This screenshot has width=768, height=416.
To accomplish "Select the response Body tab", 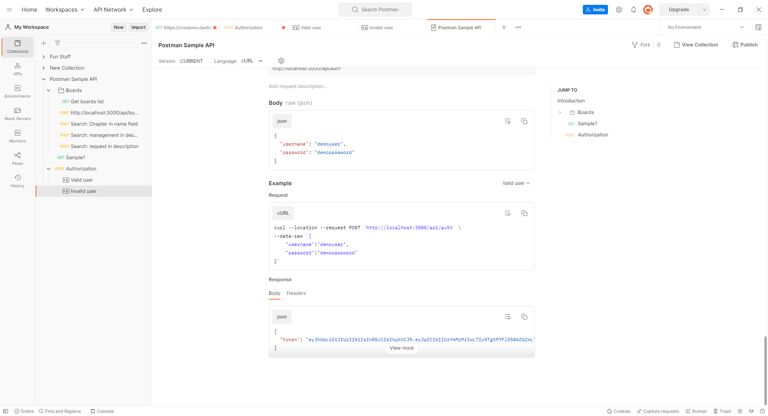I will pos(274,293).
